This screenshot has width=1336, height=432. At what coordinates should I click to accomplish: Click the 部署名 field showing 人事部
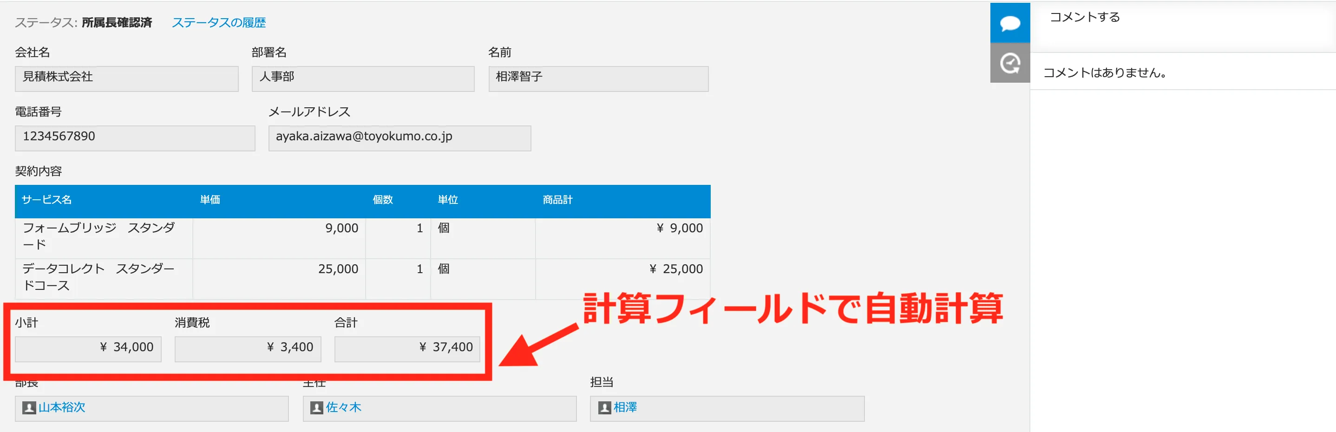click(362, 79)
